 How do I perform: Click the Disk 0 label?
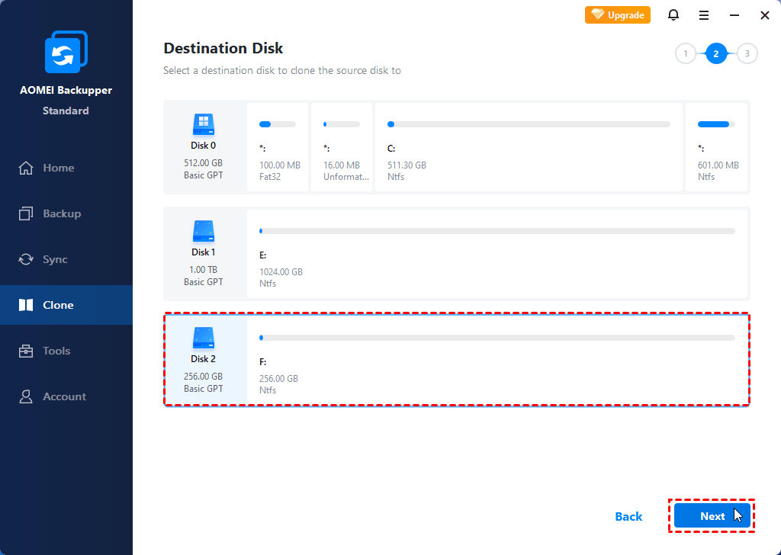click(x=203, y=146)
